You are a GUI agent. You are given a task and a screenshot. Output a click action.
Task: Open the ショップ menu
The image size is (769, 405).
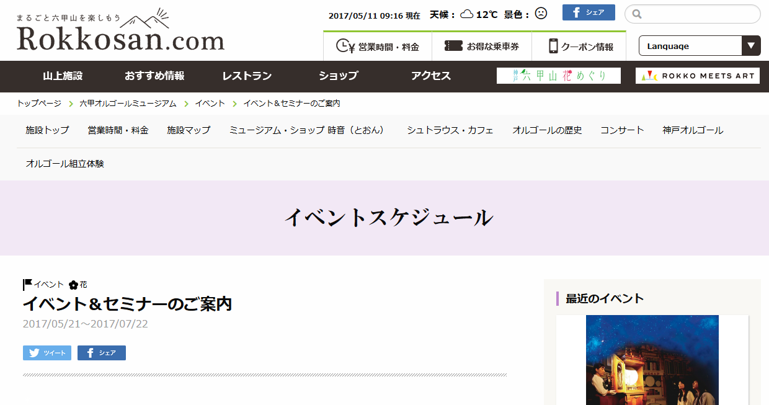339,76
